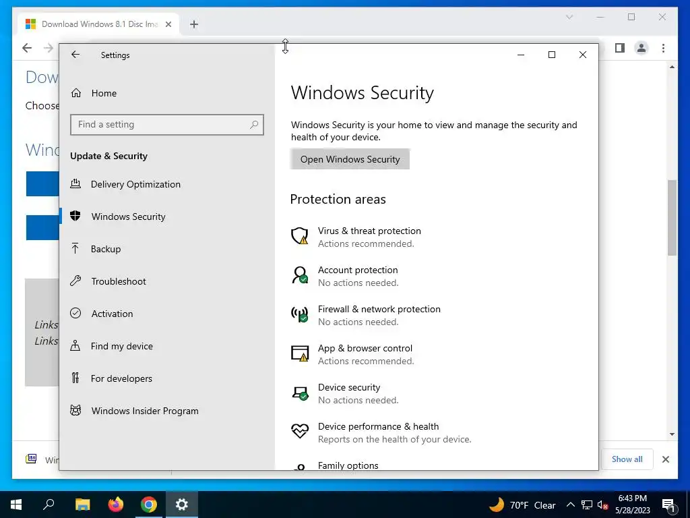This screenshot has height=518, width=690.
Task: Open Delivery Optimization settings
Action: [167, 184]
